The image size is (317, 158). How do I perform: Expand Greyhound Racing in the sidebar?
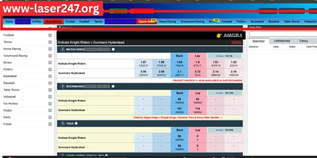click(x=50, y=56)
